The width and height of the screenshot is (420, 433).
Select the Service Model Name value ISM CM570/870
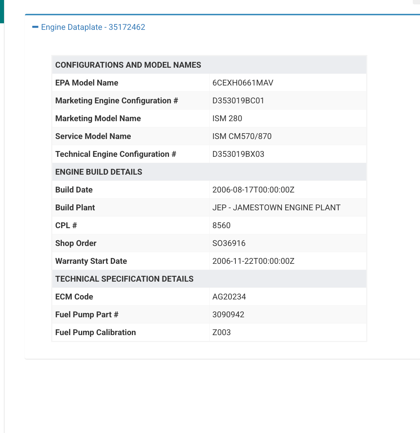click(242, 136)
